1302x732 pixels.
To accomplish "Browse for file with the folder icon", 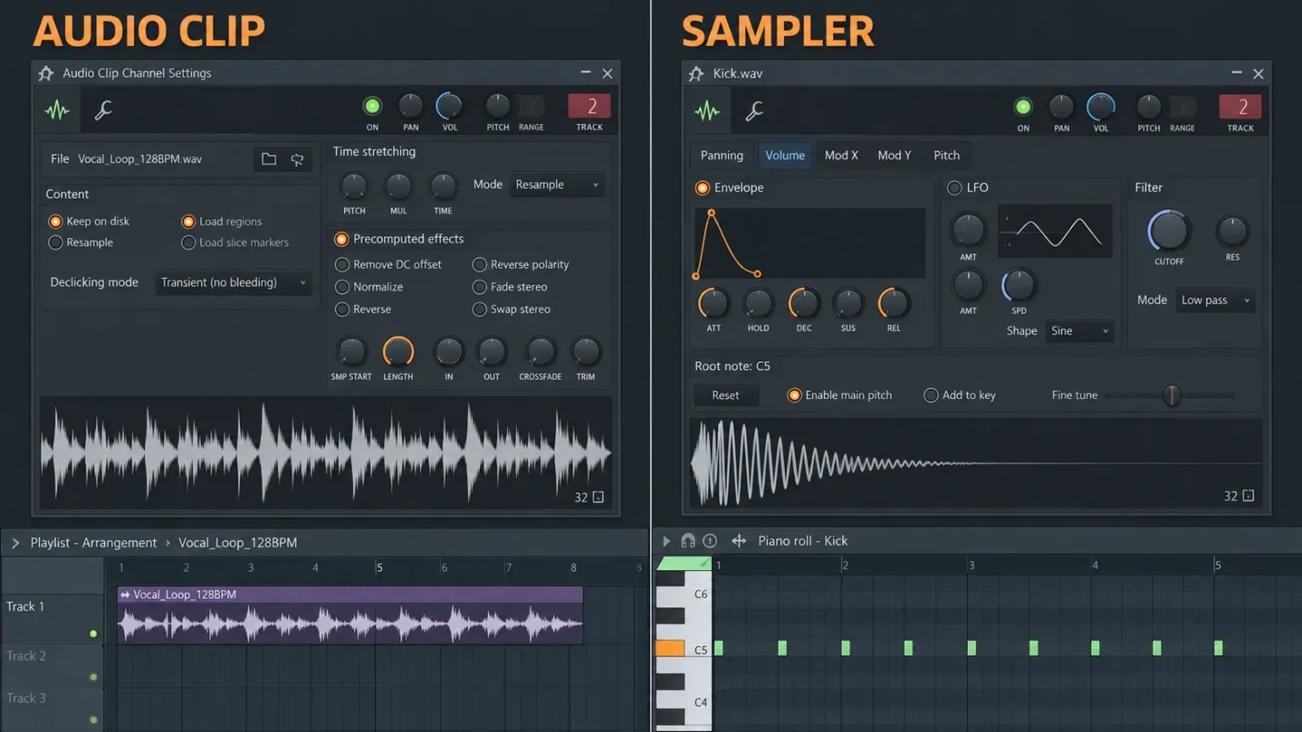I will point(269,159).
